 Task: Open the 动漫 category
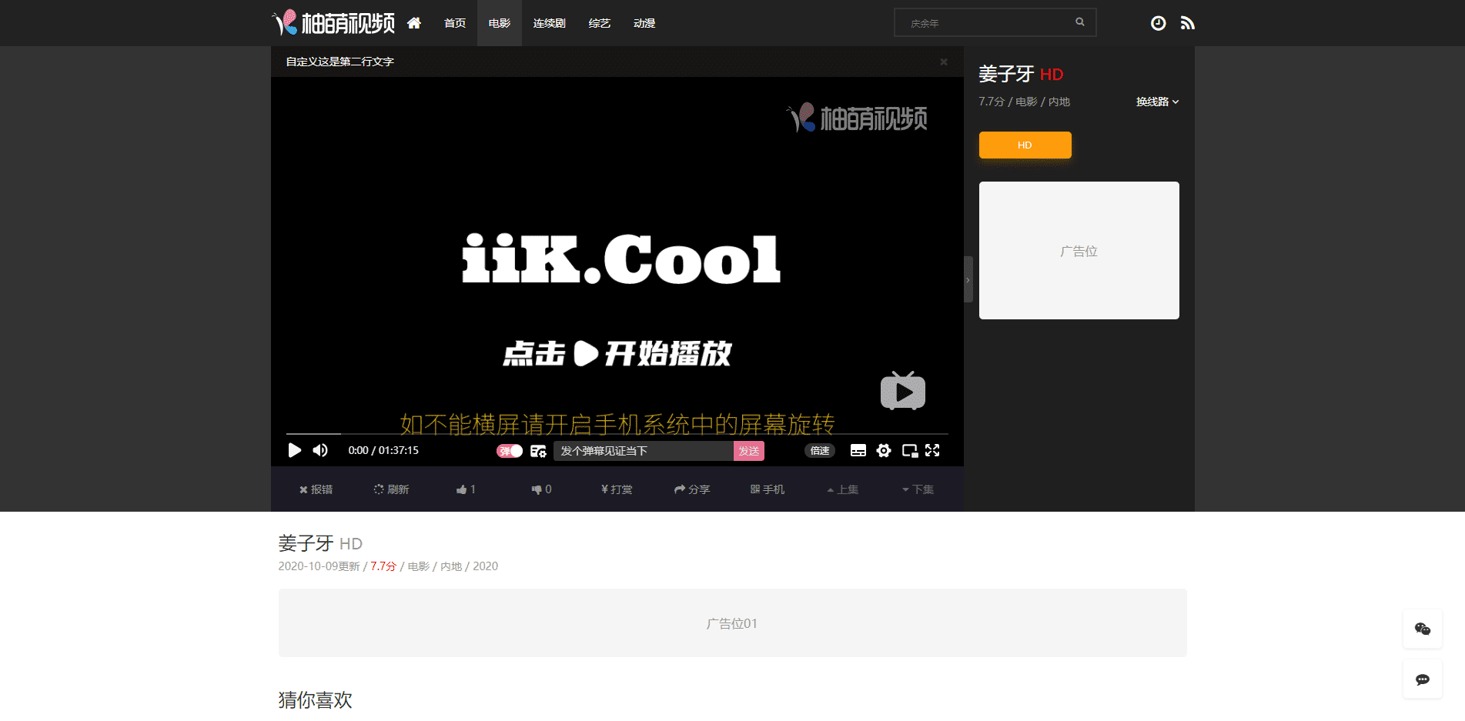644,23
